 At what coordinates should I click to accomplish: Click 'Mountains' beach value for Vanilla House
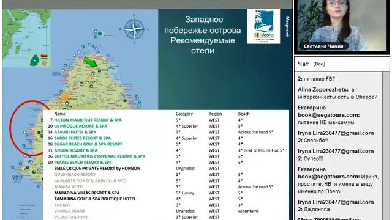(x=248, y=211)
